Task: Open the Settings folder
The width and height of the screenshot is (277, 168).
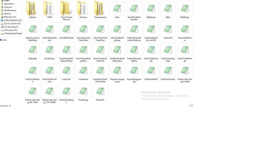Action: click(32, 10)
